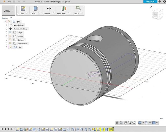166x132 pixels.
Task: Open settings via top-right gear icon
Action: 159,2
